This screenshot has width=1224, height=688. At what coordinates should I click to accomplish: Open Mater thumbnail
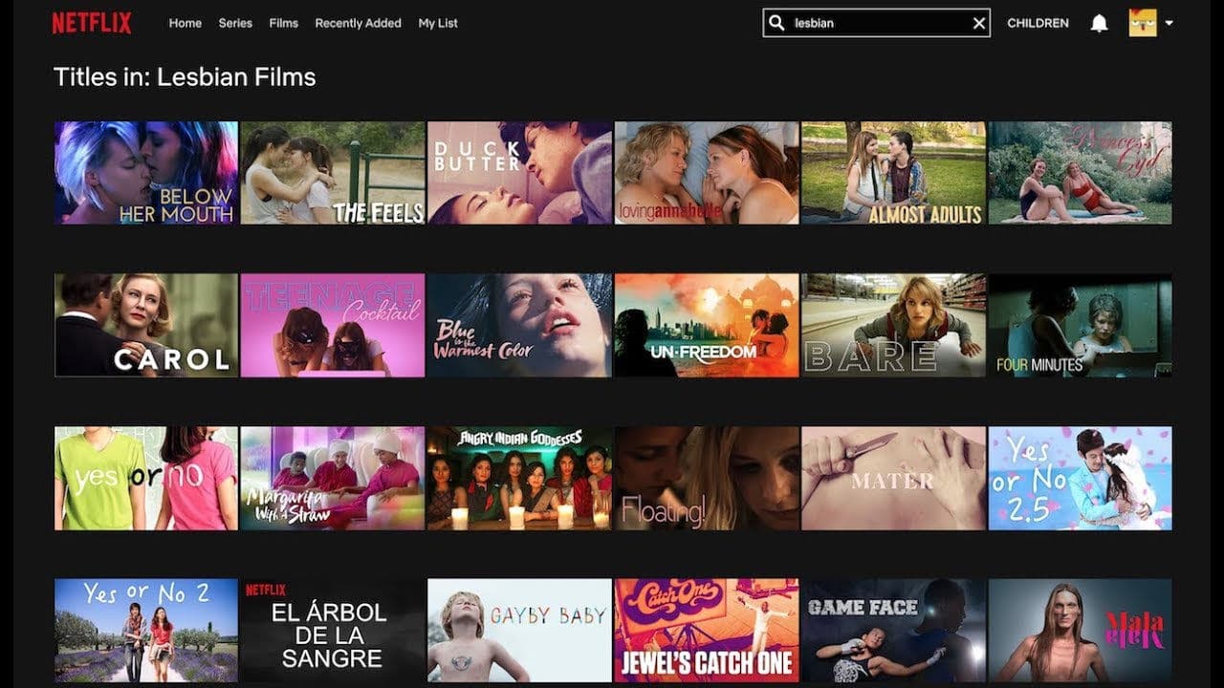click(x=893, y=479)
